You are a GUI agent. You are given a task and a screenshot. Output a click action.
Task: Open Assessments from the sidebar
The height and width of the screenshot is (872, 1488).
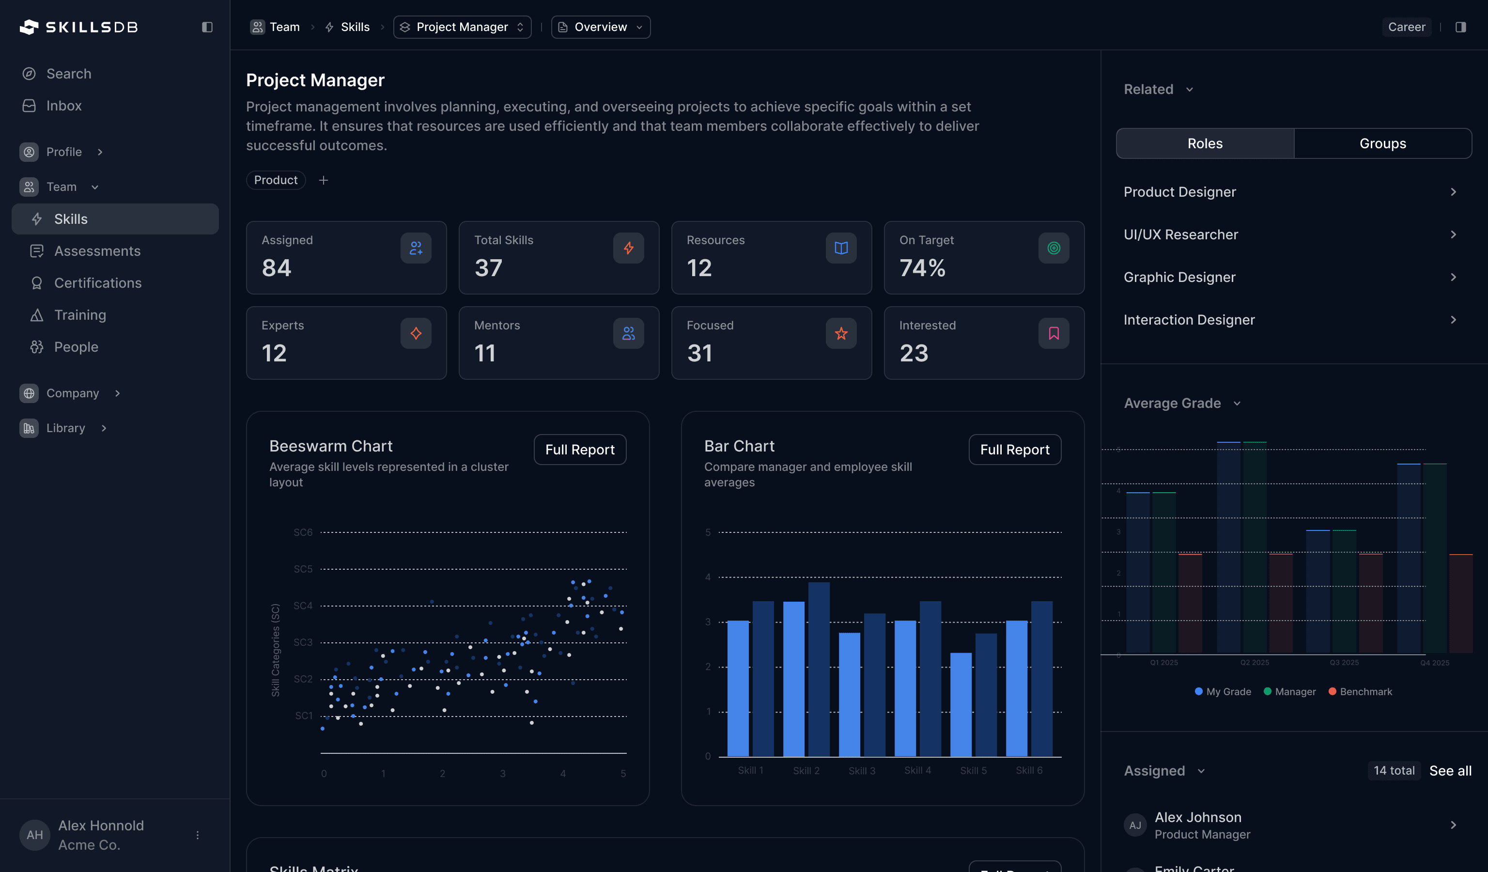click(x=97, y=251)
